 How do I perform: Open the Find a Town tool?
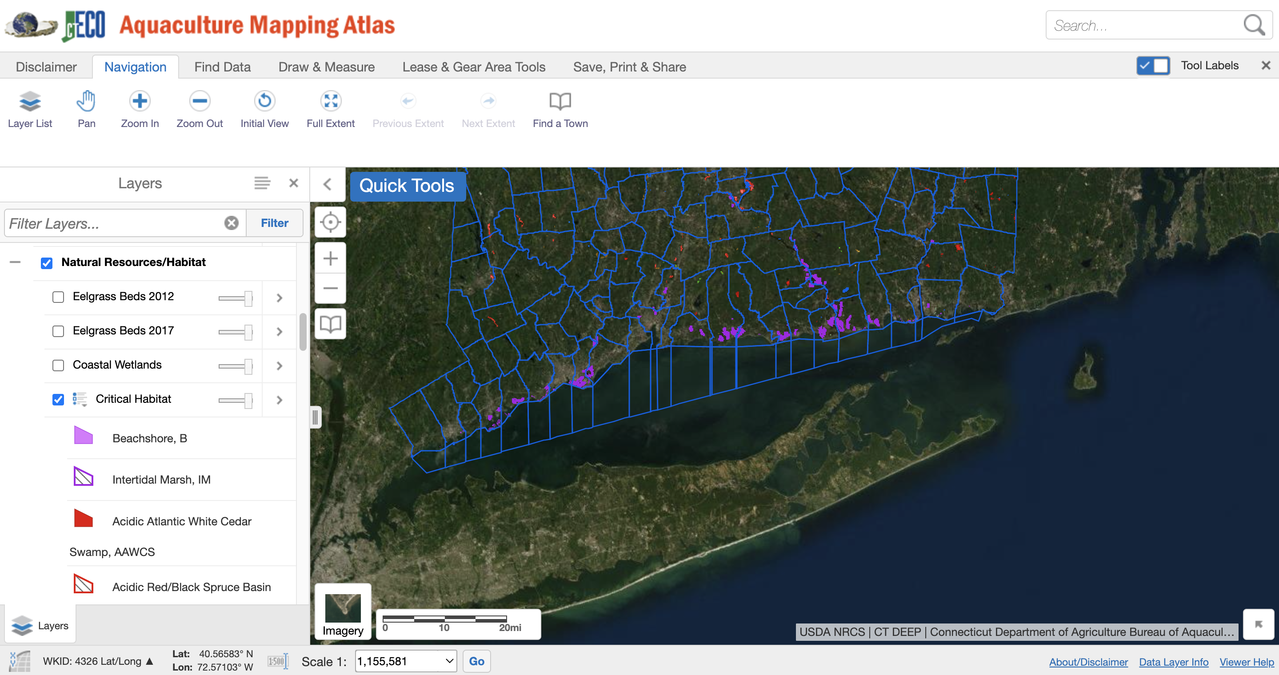560,102
